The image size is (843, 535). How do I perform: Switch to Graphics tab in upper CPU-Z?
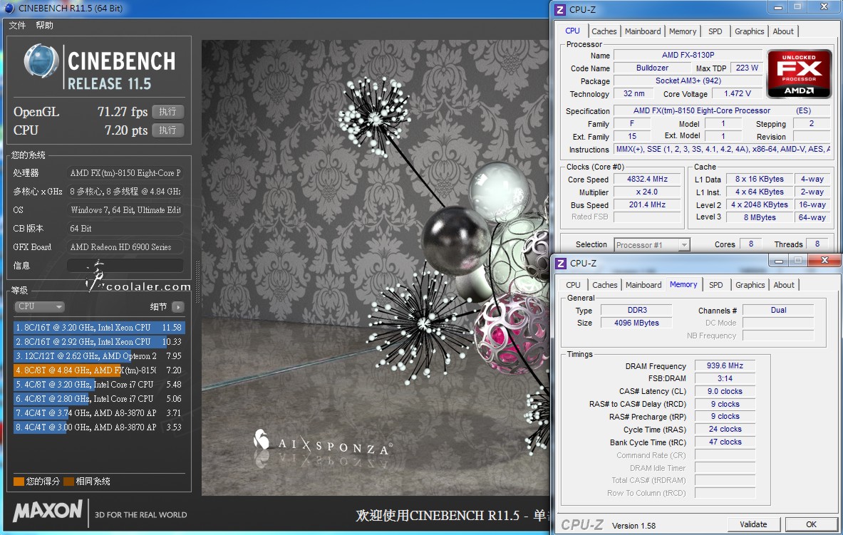(750, 31)
